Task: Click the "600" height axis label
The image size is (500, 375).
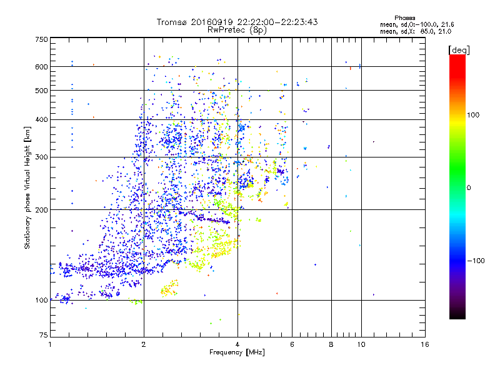Action: (x=41, y=67)
